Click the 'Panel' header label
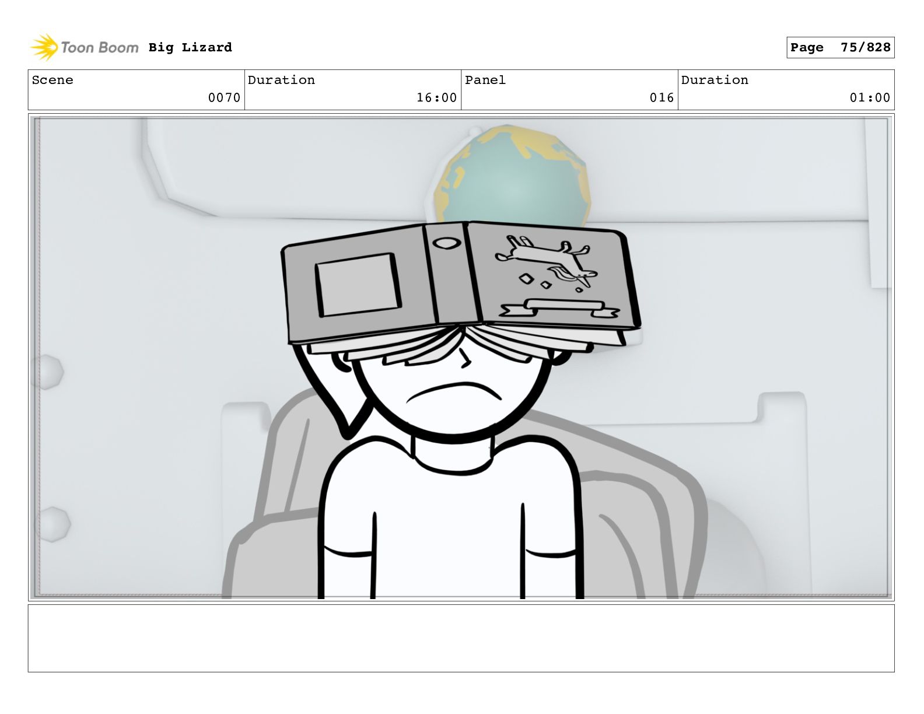This screenshot has width=924, height=714. 485,80
